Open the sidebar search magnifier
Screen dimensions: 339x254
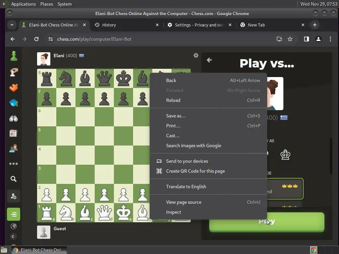tap(14, 179)
